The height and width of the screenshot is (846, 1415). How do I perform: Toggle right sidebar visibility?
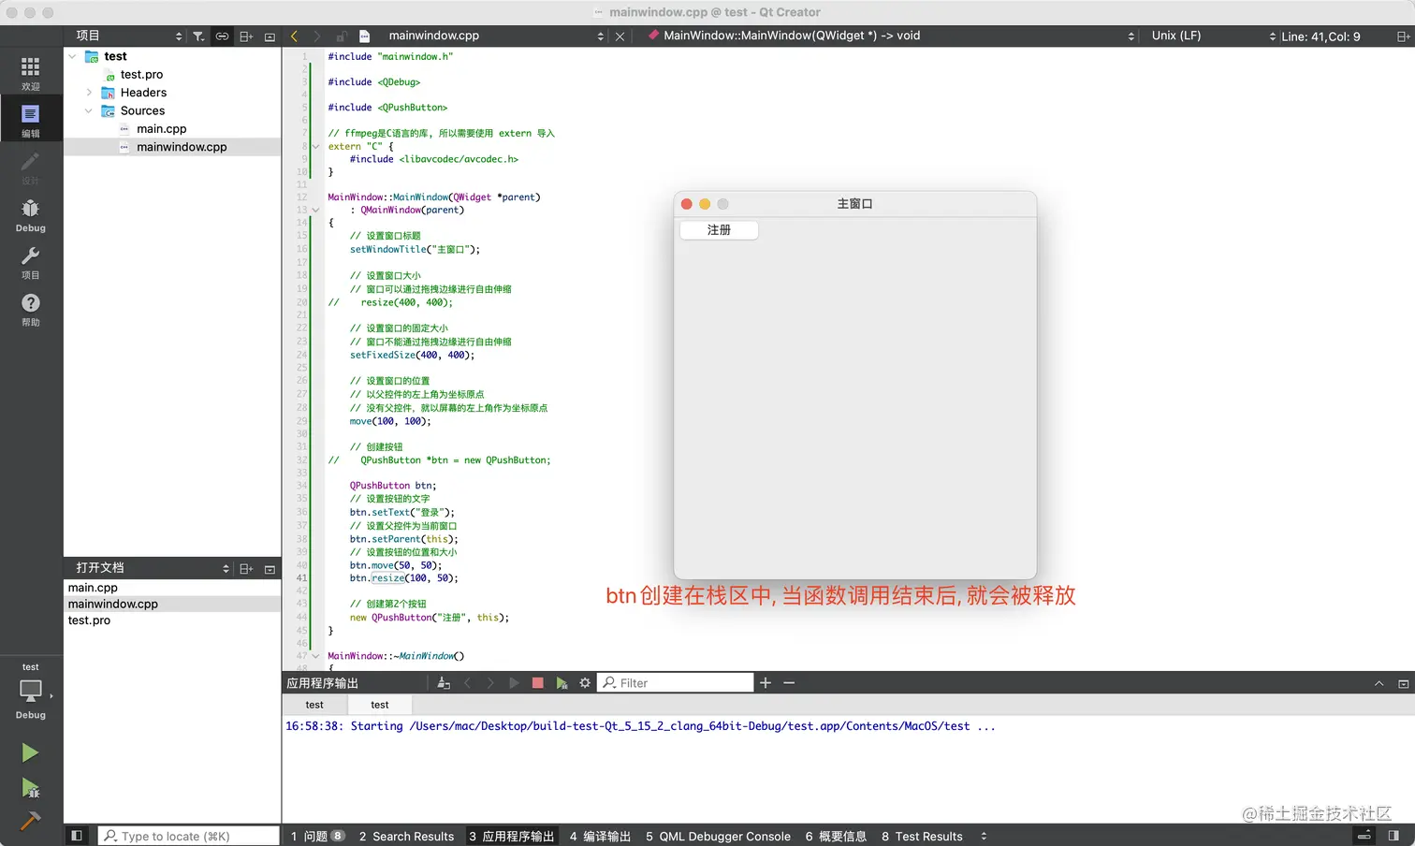[x=1393, y=836]
